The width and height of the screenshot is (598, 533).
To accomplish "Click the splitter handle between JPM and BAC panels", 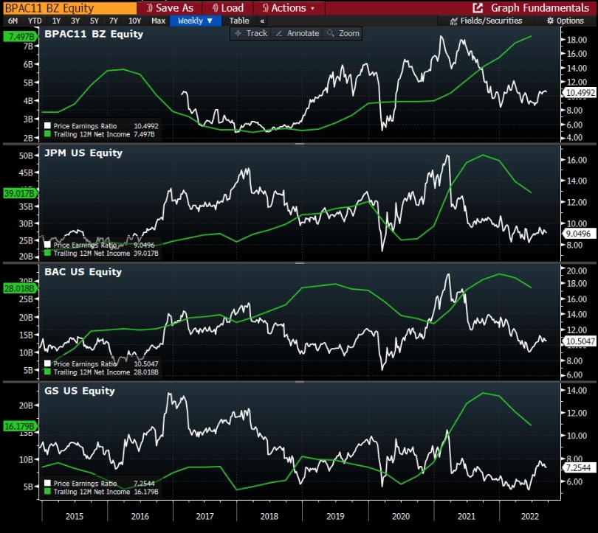I will (300, 262).
